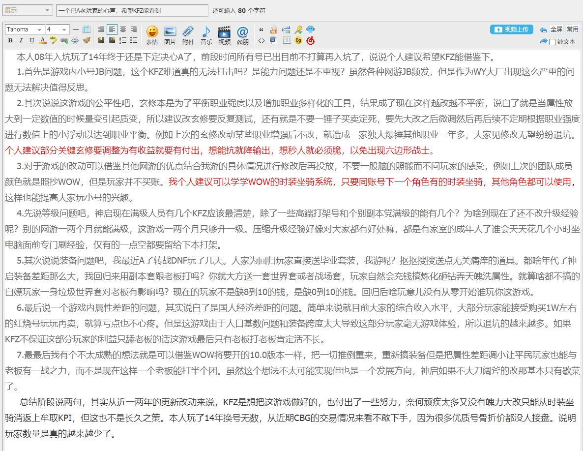Click the indent lines icon
The width and height of the screenshot is (583, 451).
pyautogui.click(x=286, y=30)
